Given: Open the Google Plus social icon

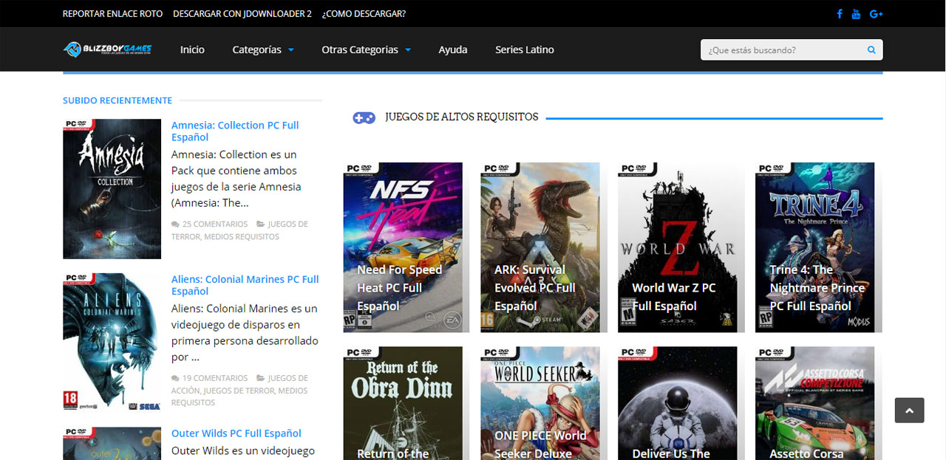Looking at the screenshot, I should click(877, 14).
